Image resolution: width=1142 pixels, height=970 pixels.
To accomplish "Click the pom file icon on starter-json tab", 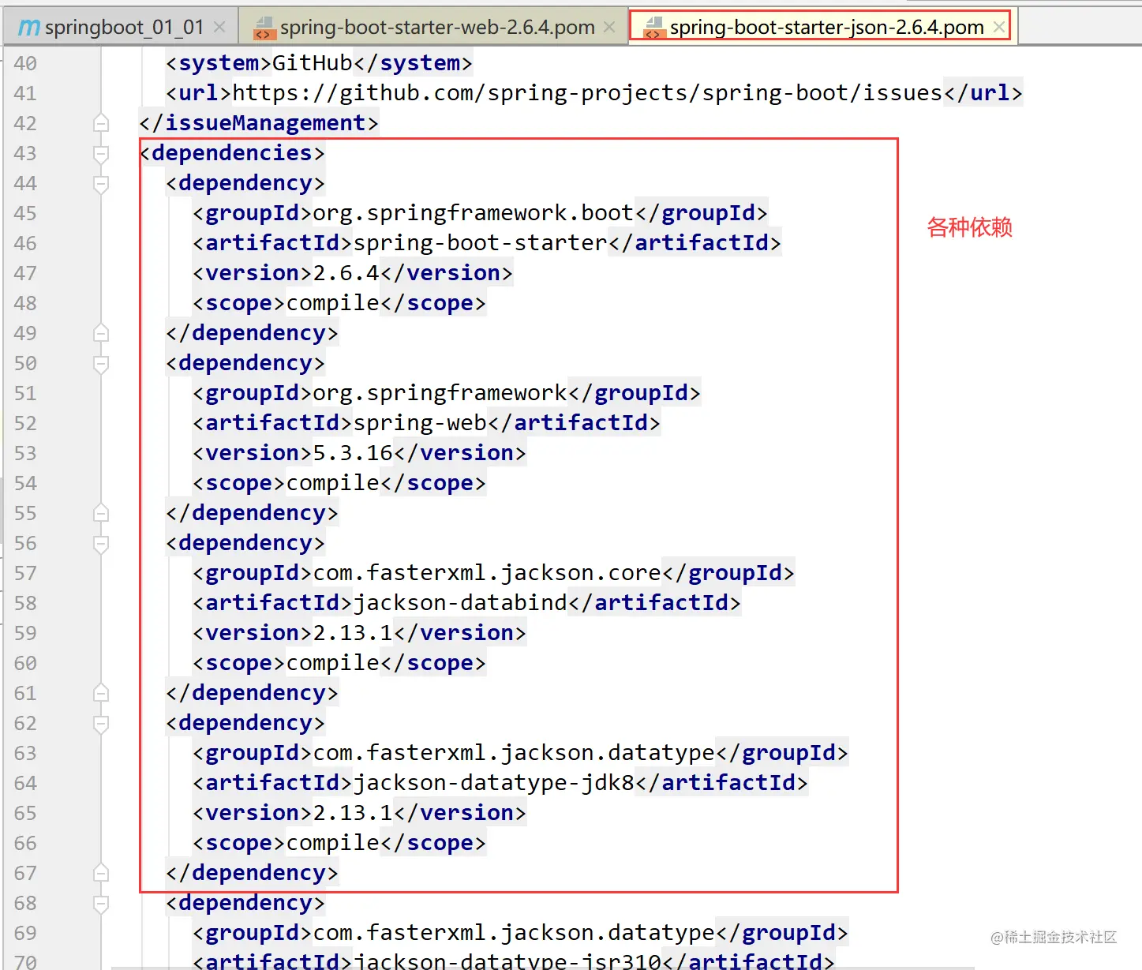I will point(653,28).
